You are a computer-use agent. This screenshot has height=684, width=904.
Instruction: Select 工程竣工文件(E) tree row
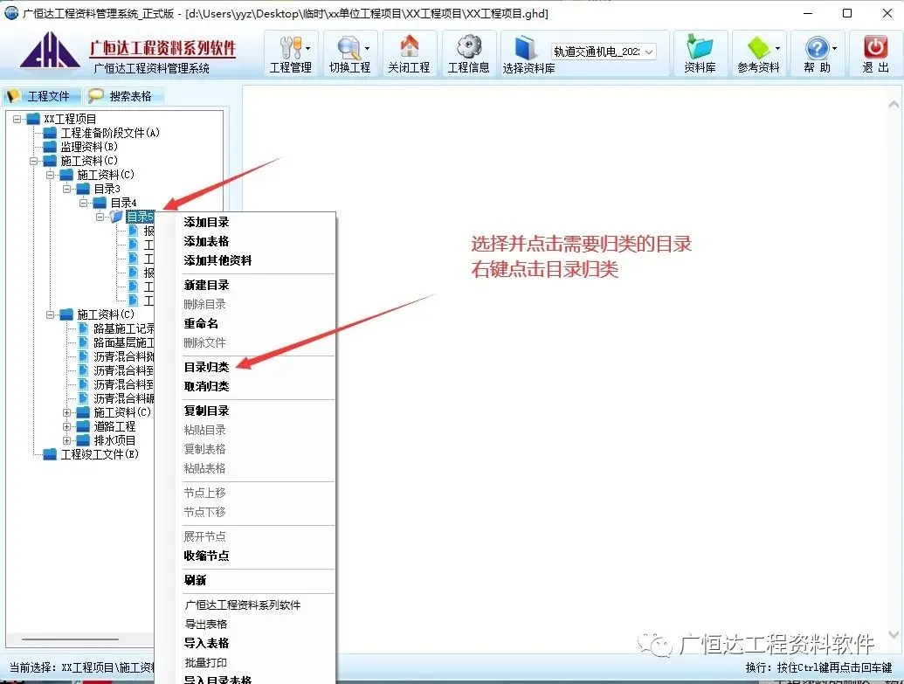click(x=100, y=454)
